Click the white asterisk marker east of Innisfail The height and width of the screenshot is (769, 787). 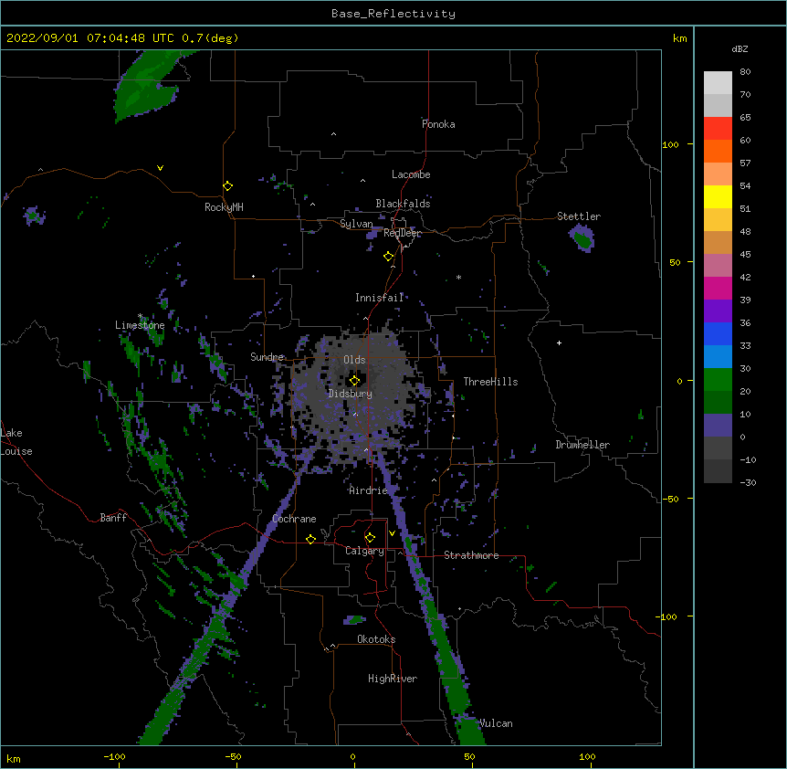click(x=458, y=278)
